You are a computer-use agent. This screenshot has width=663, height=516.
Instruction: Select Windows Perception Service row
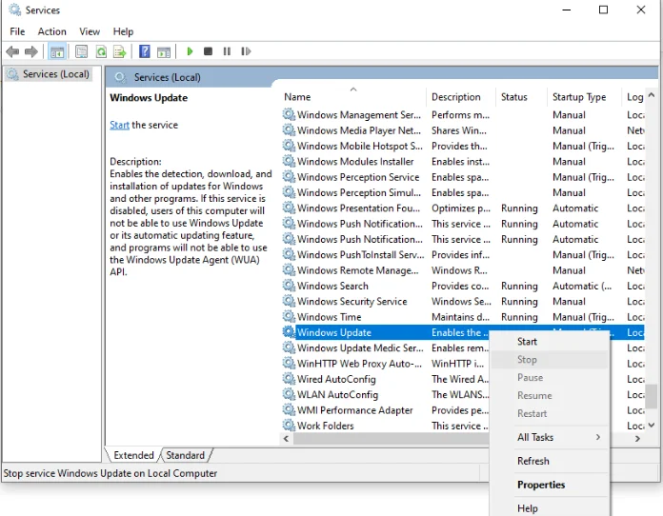463,177
